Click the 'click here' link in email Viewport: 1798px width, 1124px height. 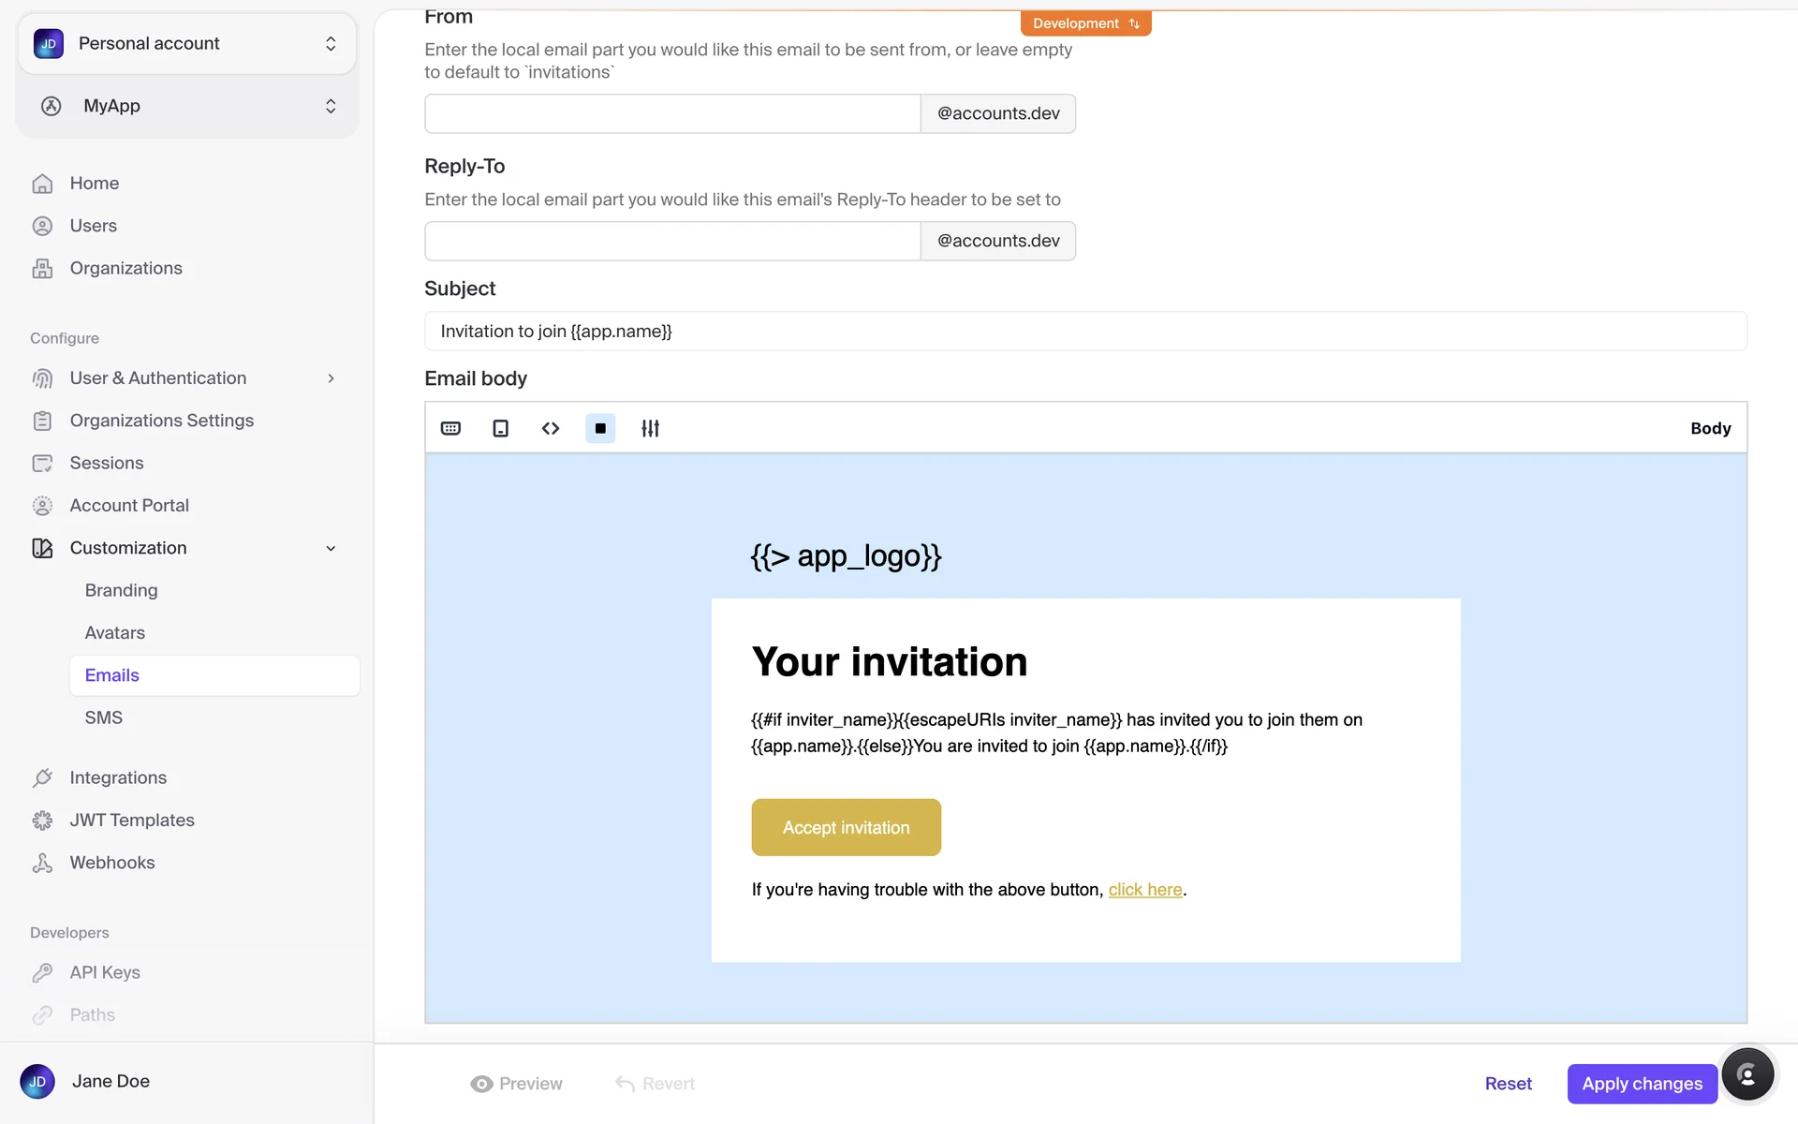click(1144, 890)
